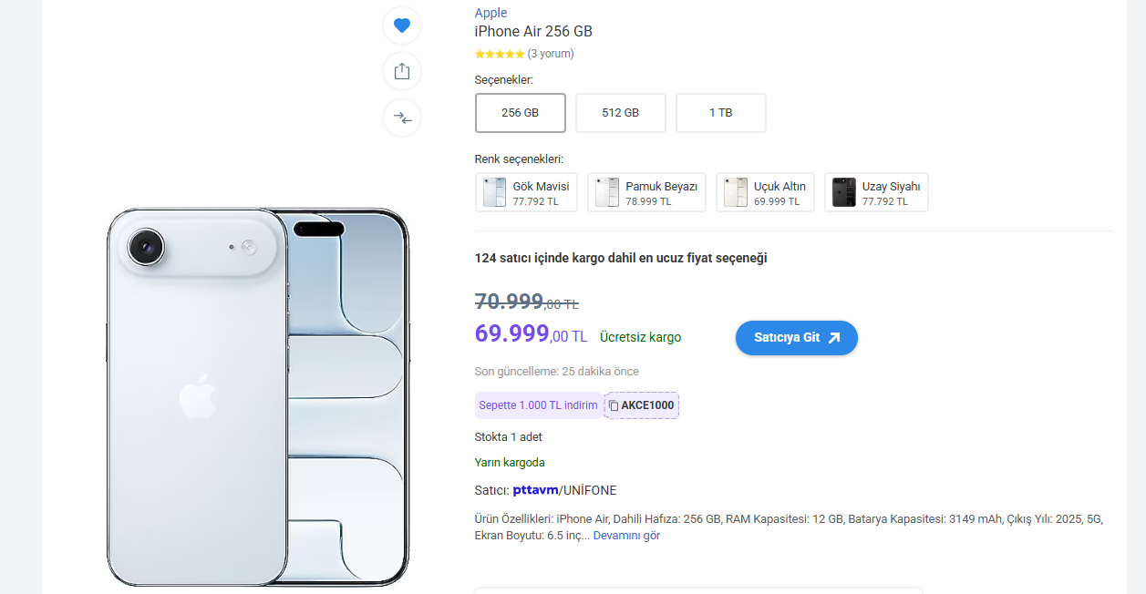Open the Apple brand link
Screen dimensions: 1146x594
490,13
